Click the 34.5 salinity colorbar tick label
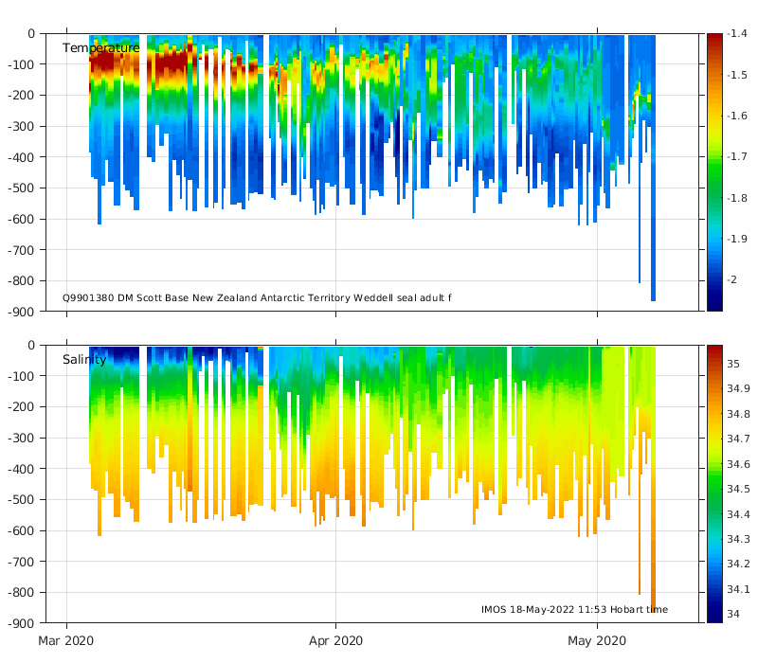Image resolution: width=758 pixels, height=663 pixels. [737, 489]
